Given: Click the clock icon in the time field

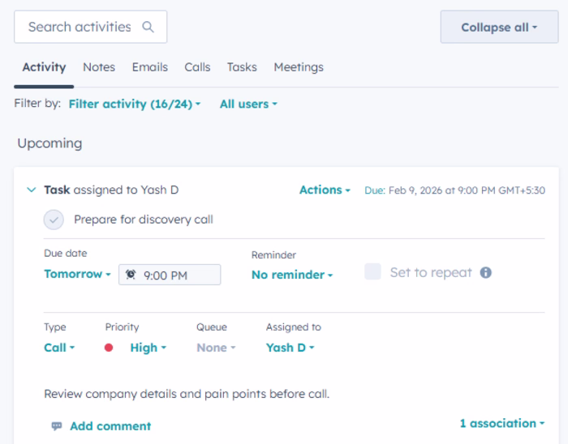Looking at the screenshot, I should tap(131, 275).
